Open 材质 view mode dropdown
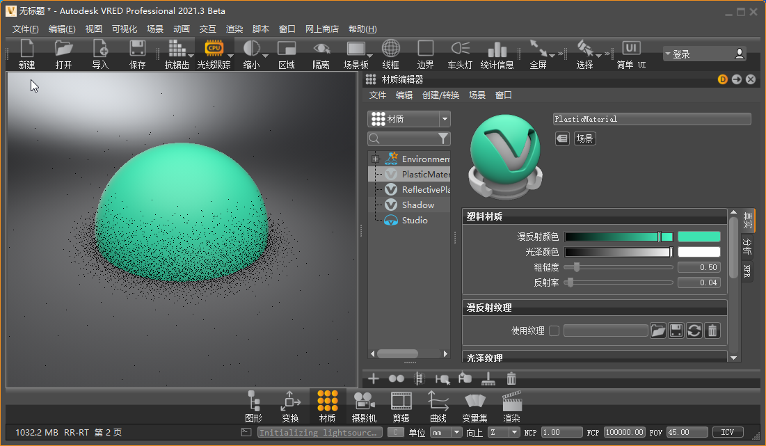 click(x=409, y=119)
